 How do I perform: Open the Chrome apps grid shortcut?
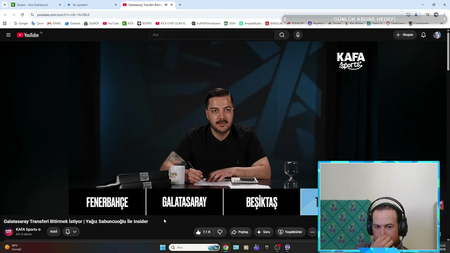(5, 24)
